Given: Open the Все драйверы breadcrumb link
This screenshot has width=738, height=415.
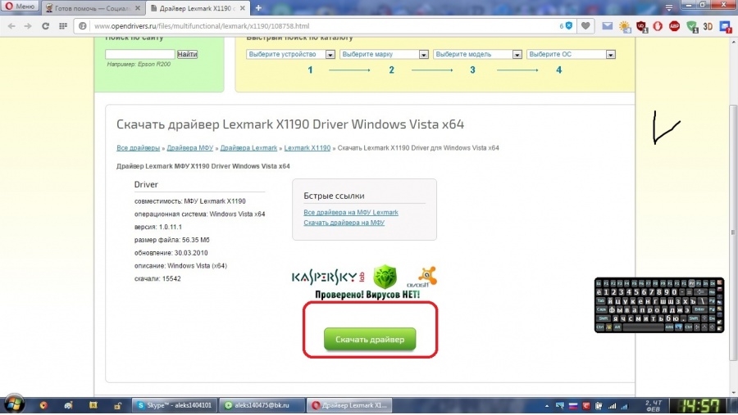Looking at the screenshot, I should [138, 148].
